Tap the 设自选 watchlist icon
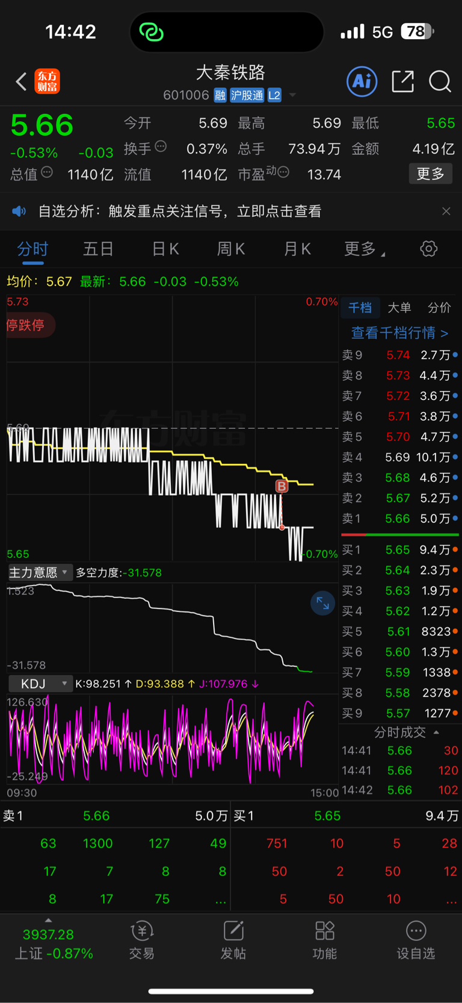462x1003 pixels. coord(416,940)
